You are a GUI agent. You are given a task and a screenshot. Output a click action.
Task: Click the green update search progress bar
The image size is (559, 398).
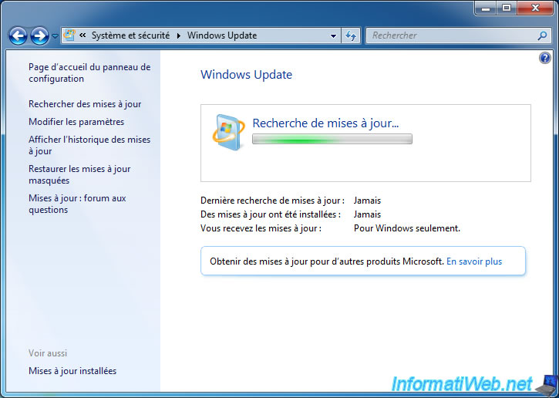(x=332, y=139)
